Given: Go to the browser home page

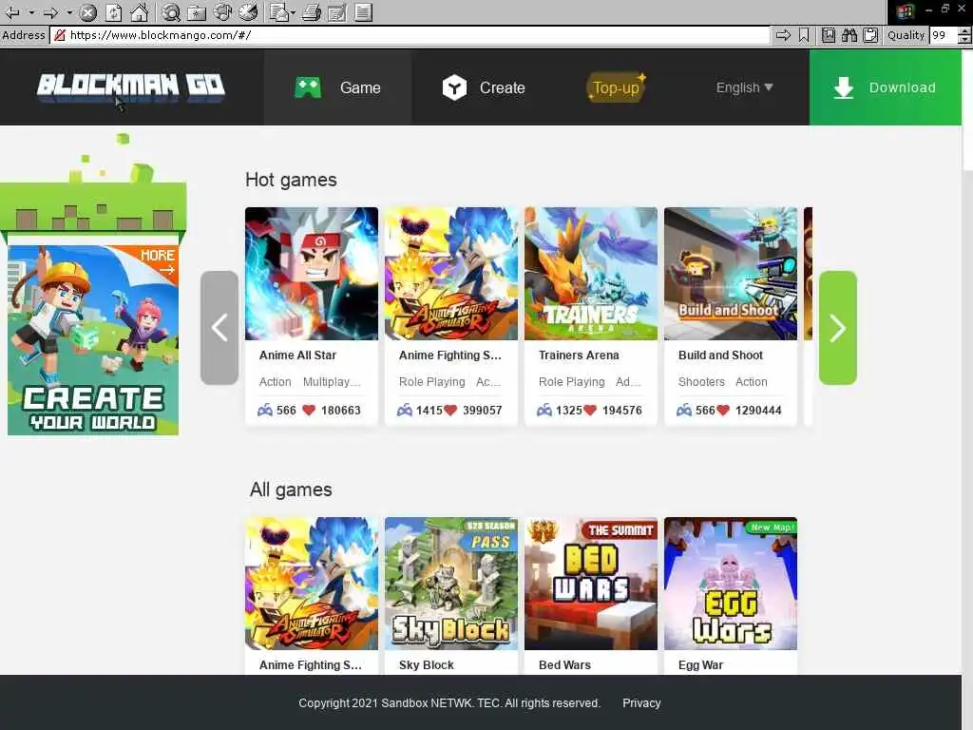Looking at the screenshot, I should coord(139,11).
